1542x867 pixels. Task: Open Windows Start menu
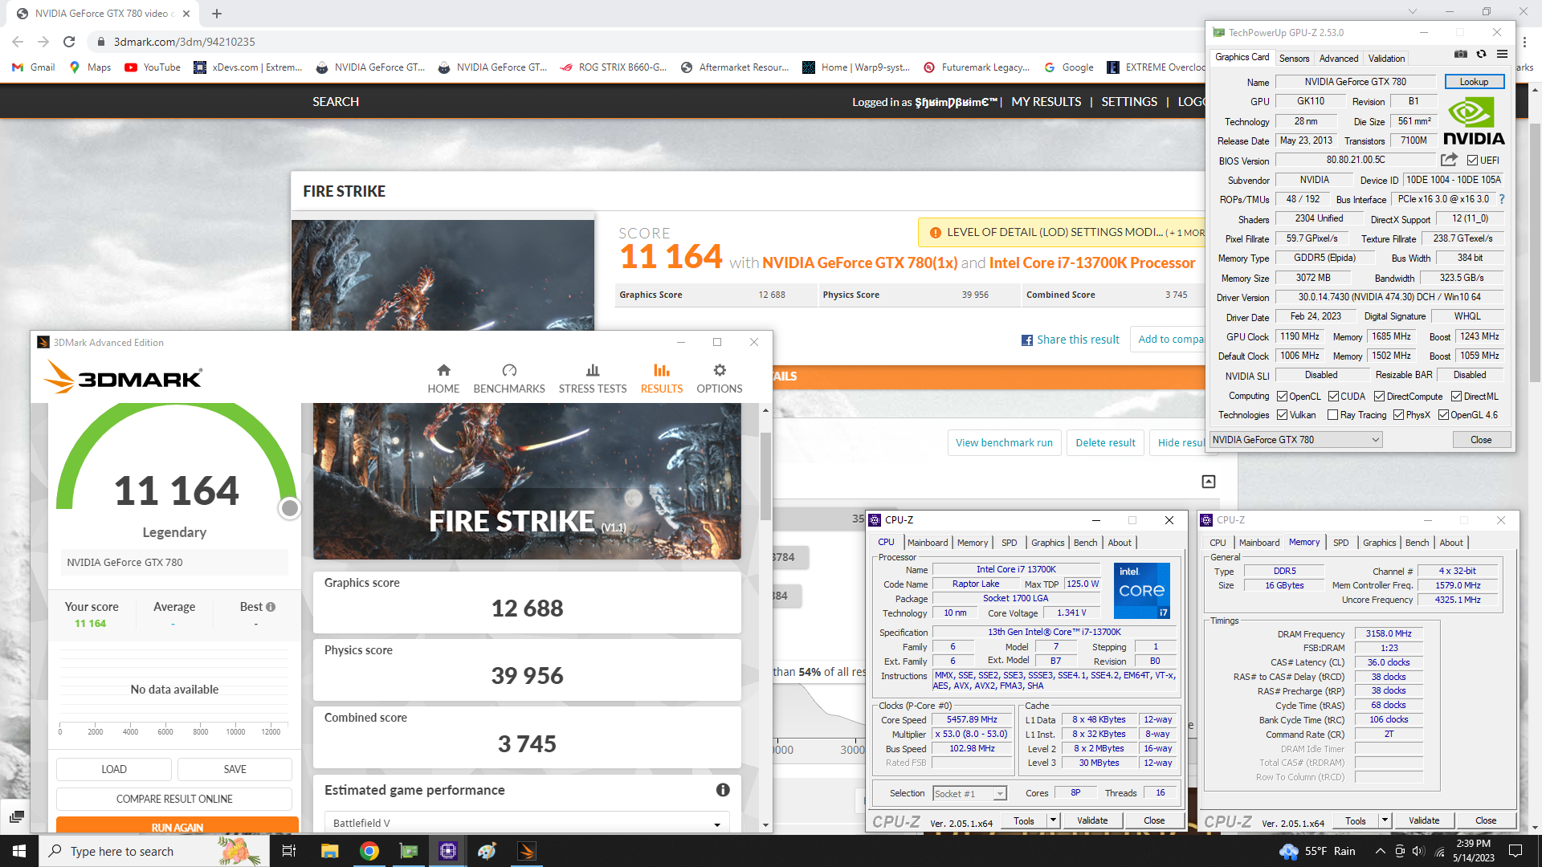[19, 851]
